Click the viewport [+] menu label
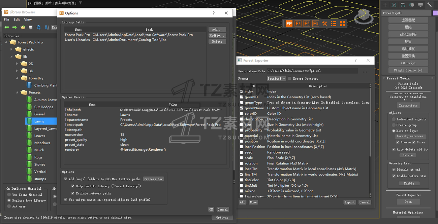This screenshot has height=224, width=438. pyautogui.click(x=30, y=3)
